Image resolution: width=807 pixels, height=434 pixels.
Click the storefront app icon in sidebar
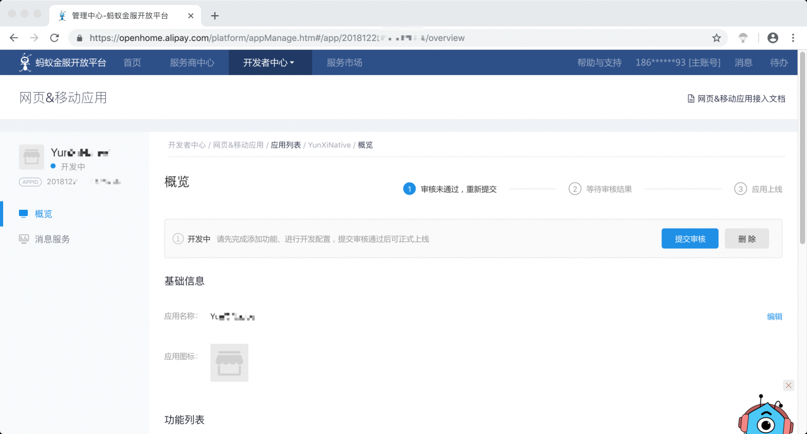pyautogui.click(x=32, y=157)
